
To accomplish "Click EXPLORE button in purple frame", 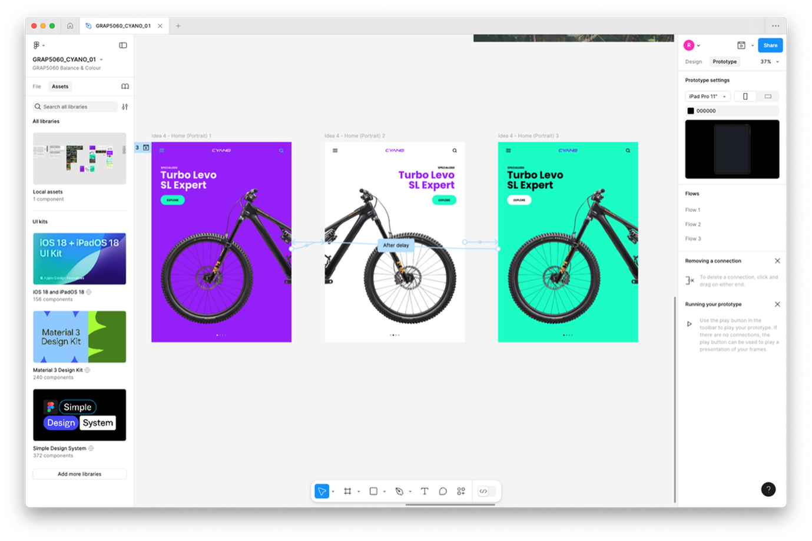I will coord(173,200).
